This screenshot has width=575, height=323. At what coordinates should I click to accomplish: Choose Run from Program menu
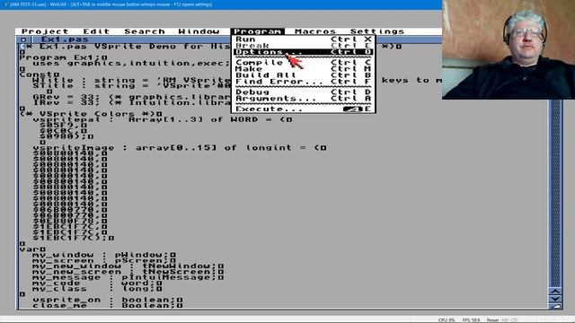[x=304, y=39]
